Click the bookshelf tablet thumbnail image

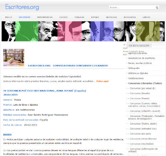tap(14, 58)
